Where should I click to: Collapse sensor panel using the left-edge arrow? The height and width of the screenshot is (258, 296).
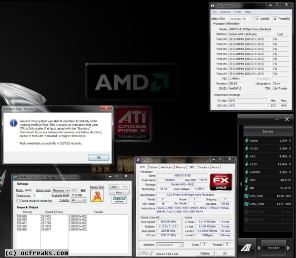coord(241,184)
